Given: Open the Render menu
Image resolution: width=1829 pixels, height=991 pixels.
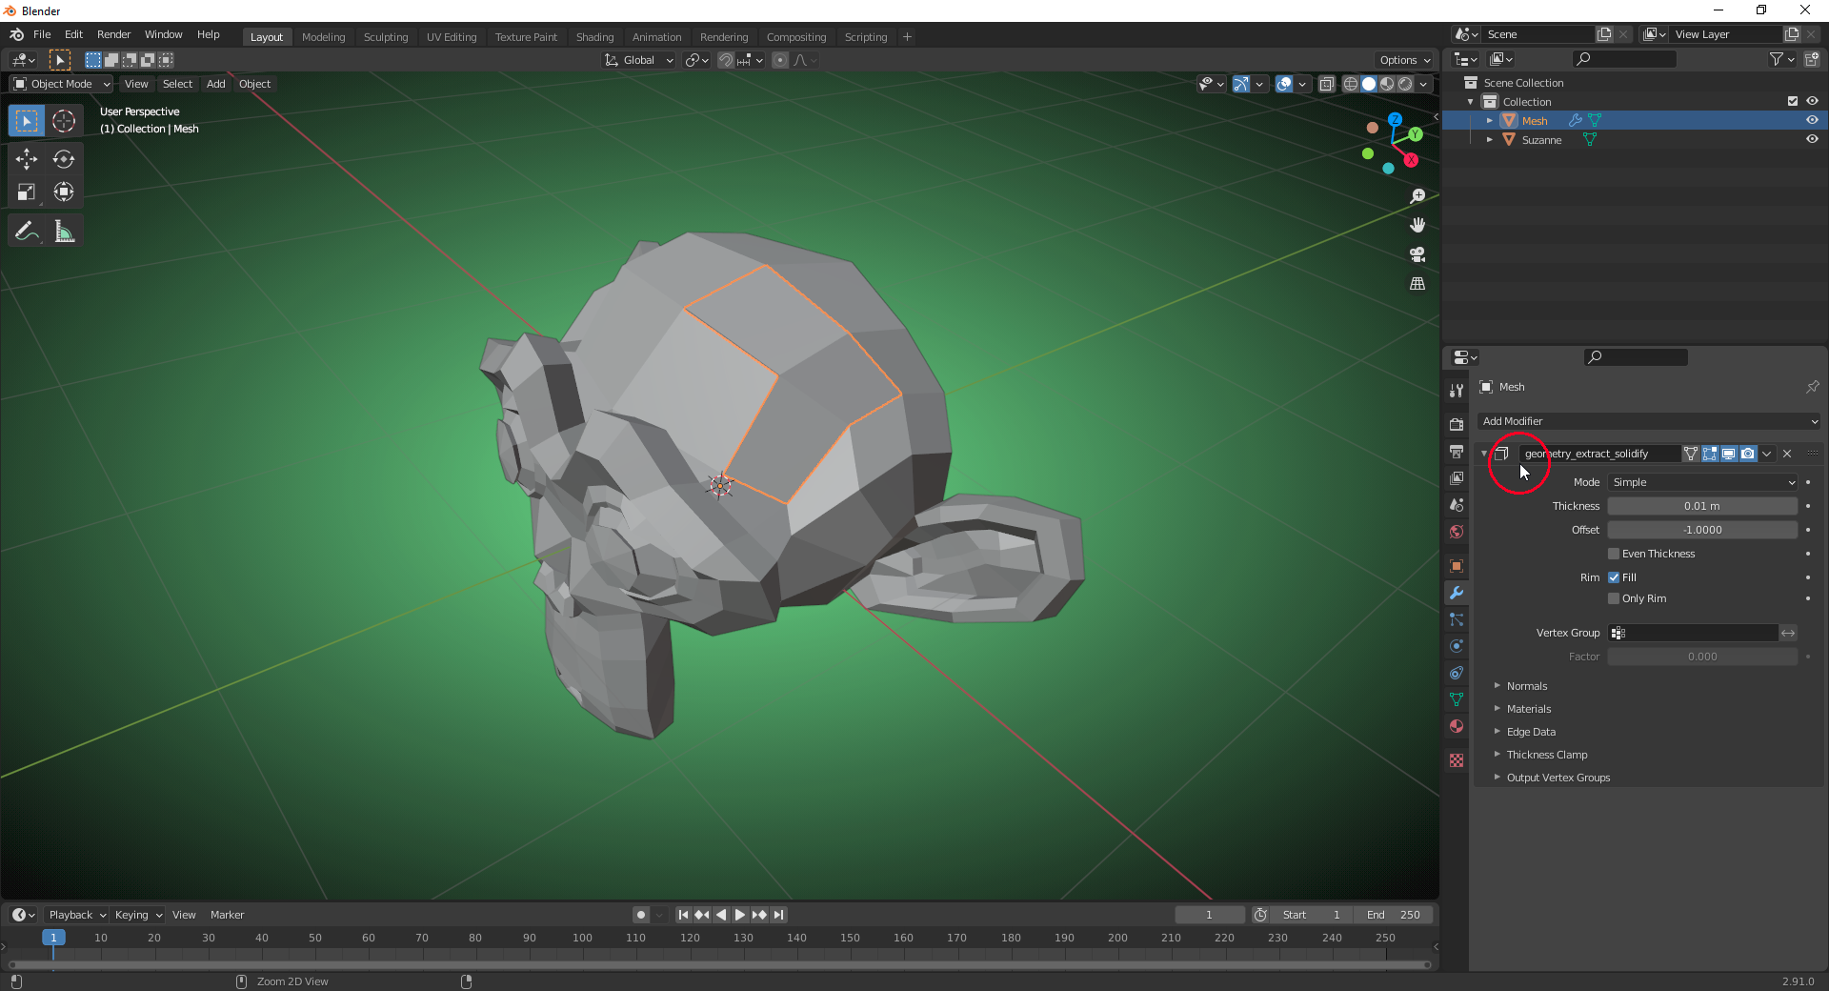Looking at the screenshot, I should pos(113,34).
